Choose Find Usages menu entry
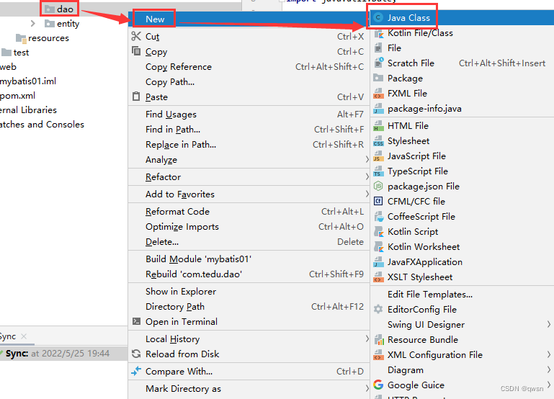This screenshot has width=554, height=399. click(x=249, y=115)
